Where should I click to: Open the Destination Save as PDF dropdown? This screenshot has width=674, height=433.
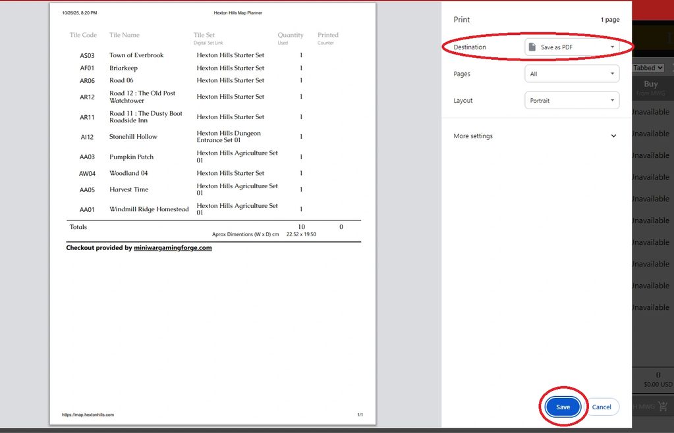click(x=572, y=47)
